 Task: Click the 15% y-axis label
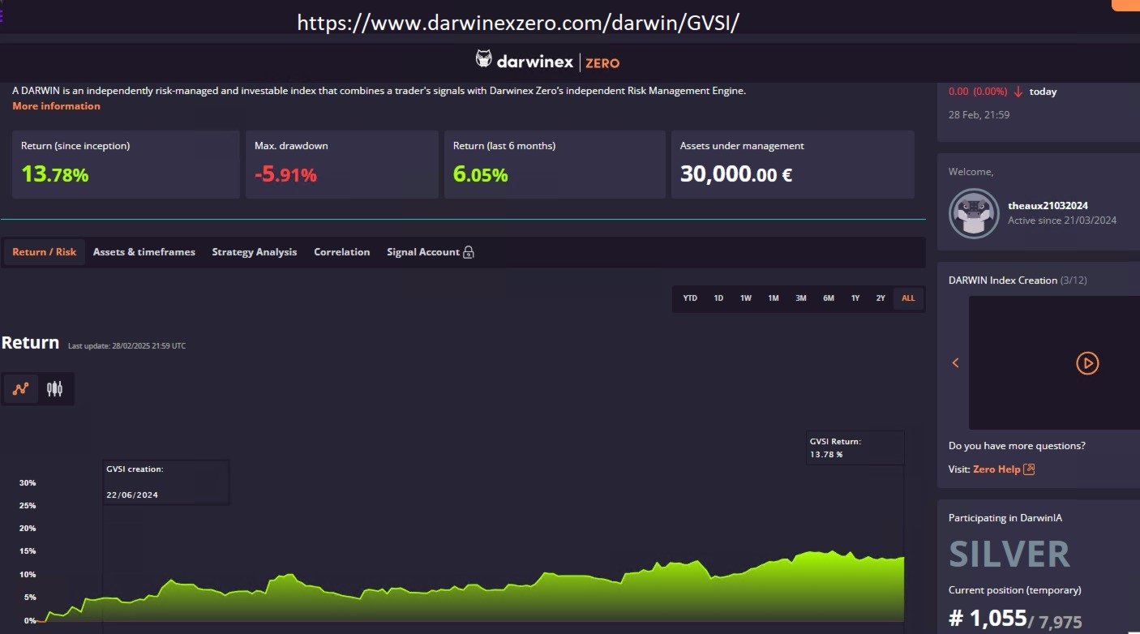(28, 551)
